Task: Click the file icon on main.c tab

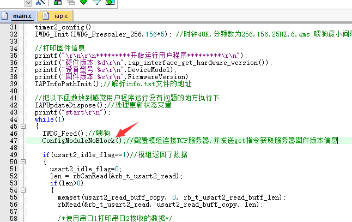Action: pyautogui.click(x=4, y=16)
